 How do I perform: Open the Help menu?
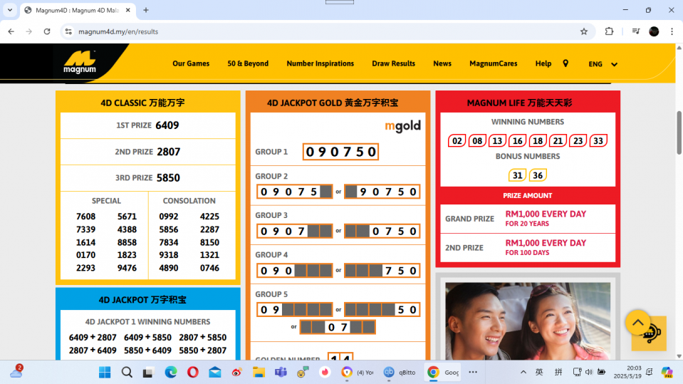click(543, 63)
